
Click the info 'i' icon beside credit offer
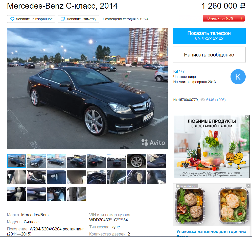click(x=241, y=18)
